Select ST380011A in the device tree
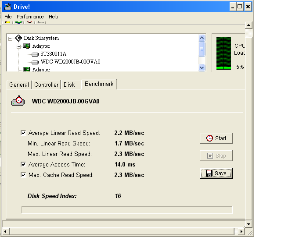 pos(54,54)
